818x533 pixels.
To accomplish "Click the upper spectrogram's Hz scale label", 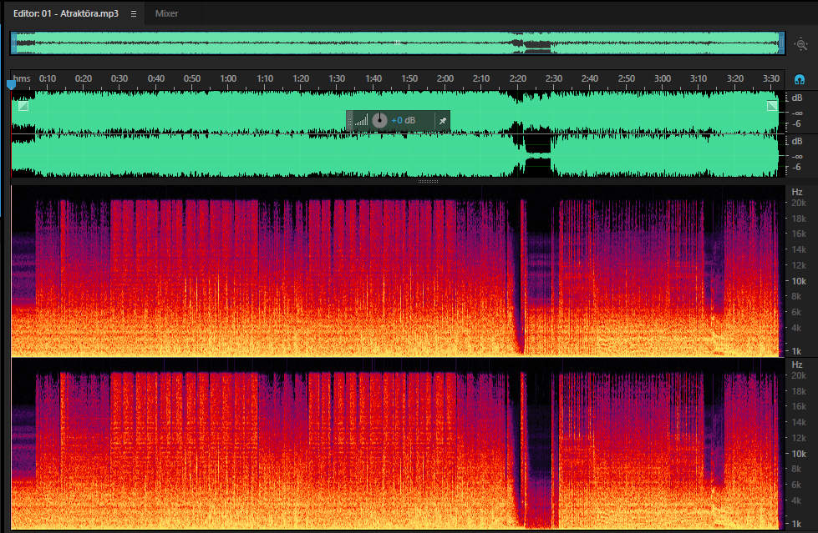I will click(796, 192).
